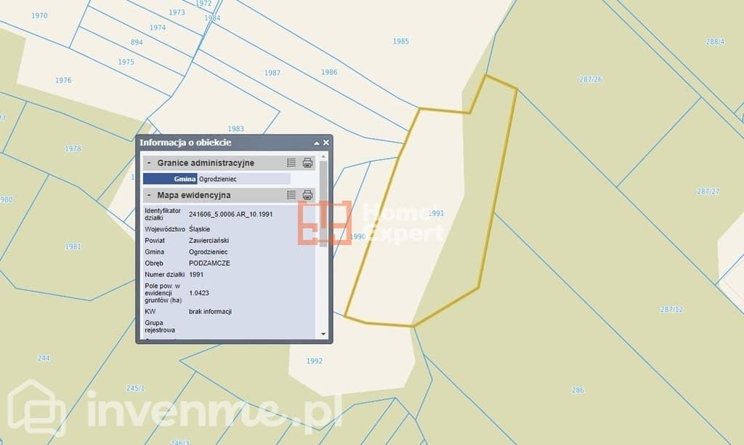Viewport: 744px width, 445px height.
Task: Select area value 1.0423
Action: (x=199, y=293)
